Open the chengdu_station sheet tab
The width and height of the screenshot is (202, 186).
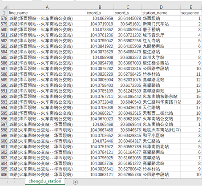(x=45, y=181)
